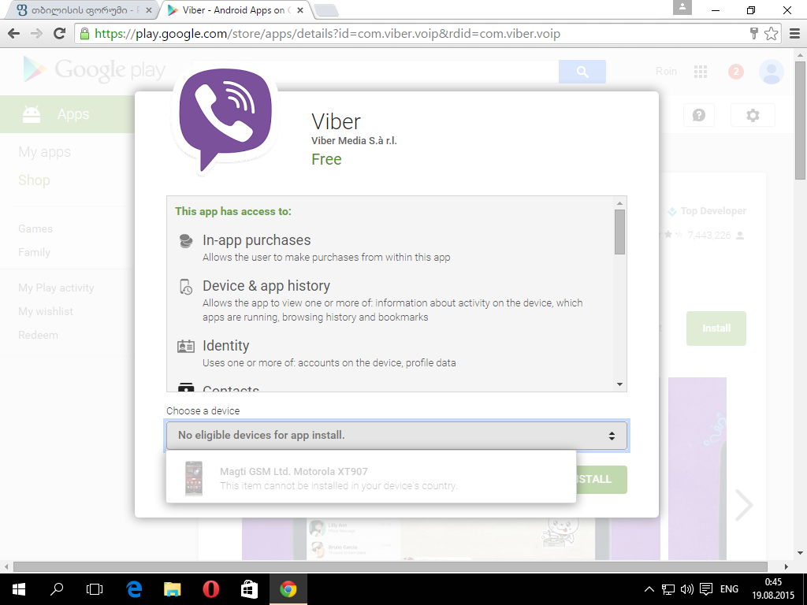Image resolution: width=807 pixels, height=605 pixels.
Task: Click the Motorola XT907 phone thumbnail
Action: pyautogui.click(x=194, y=478)
